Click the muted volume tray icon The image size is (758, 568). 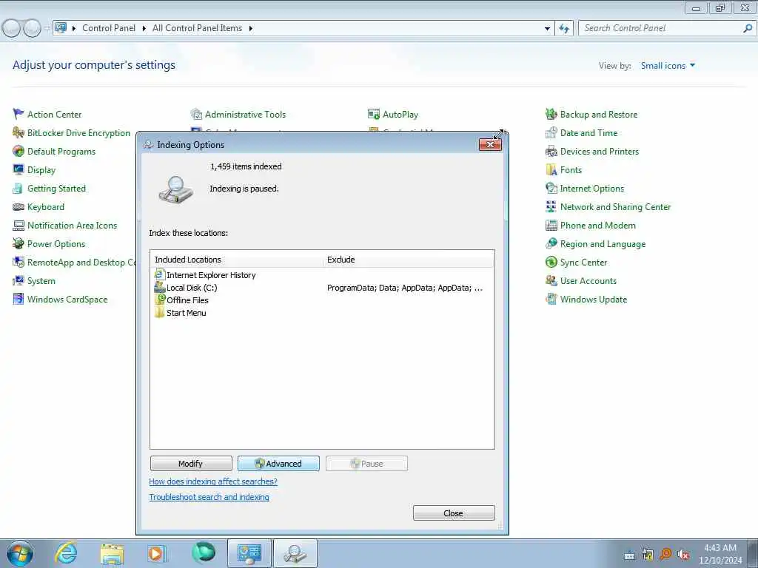pyautogui.click(x=683, y=554)
